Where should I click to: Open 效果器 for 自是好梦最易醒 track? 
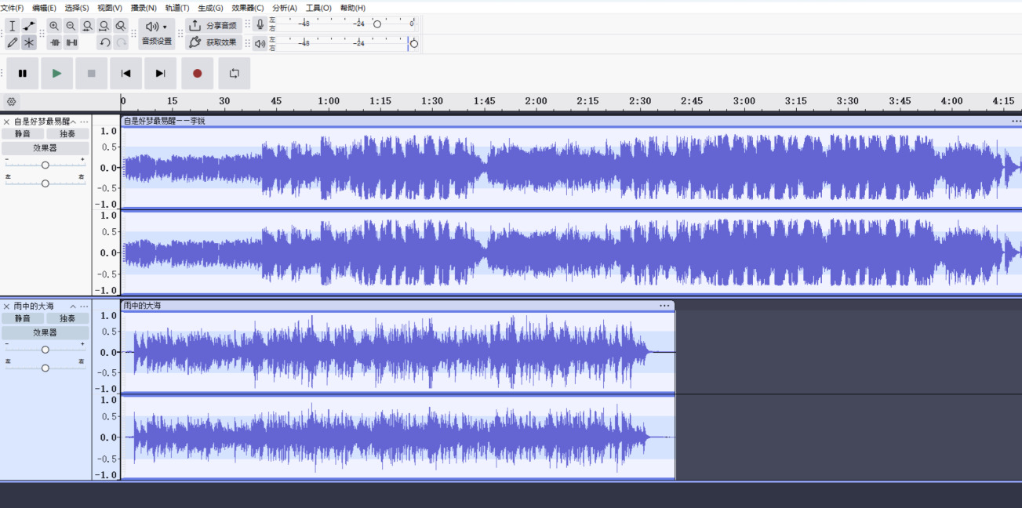[x=45, y=147]
